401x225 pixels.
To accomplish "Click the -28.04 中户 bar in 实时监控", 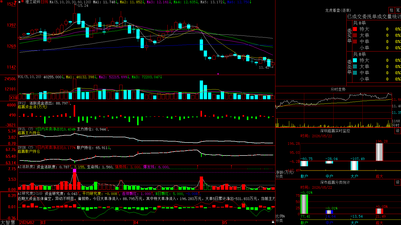I will point(329,162).
